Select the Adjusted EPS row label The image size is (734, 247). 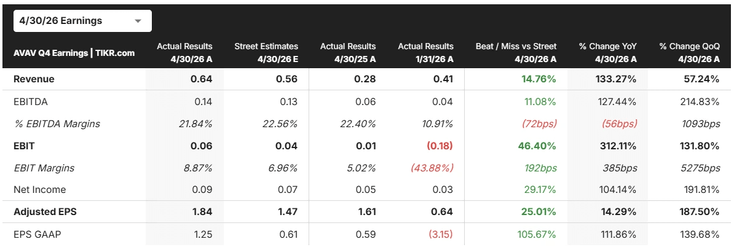[45, 211]
